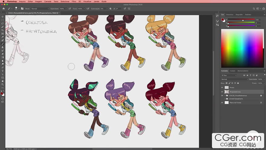This screenshot has height=150, width=266.
Task: Toggle lock all icon in Layers panel
Action: click(238, 83)
